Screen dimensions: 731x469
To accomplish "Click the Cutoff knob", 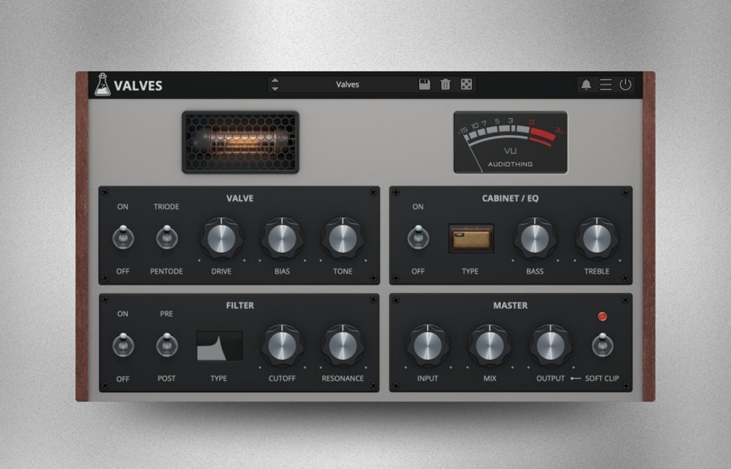I will pos(282,346).
